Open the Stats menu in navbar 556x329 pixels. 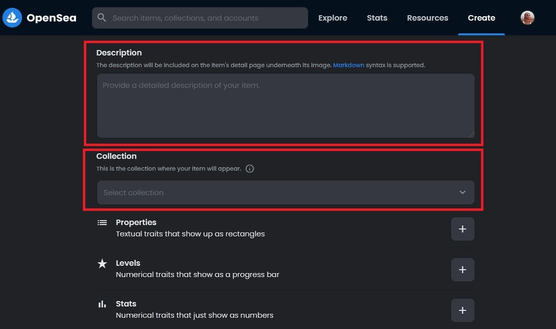(x=377, y=18)
